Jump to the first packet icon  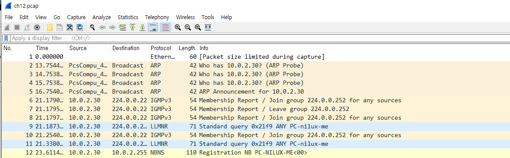[x=133, y=27]
